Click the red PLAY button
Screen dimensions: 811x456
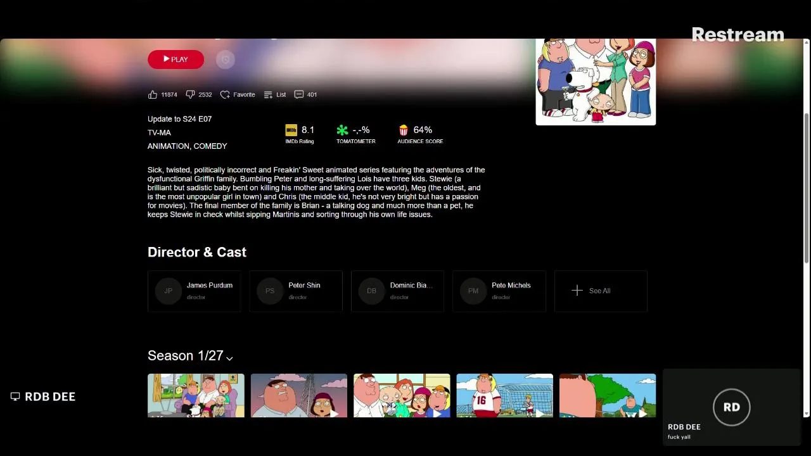click(x=176, y=60)
